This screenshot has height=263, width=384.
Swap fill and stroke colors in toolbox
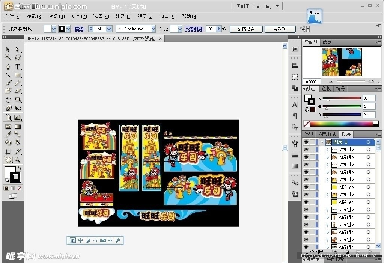click(20, 168)
